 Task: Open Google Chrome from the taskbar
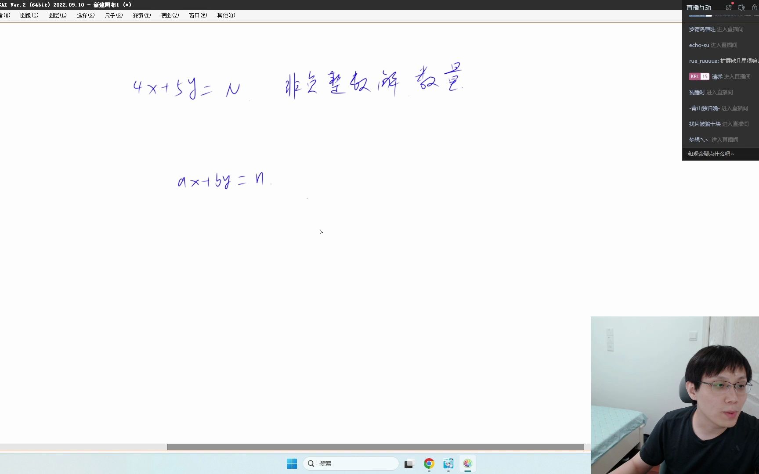coord(429,463)
